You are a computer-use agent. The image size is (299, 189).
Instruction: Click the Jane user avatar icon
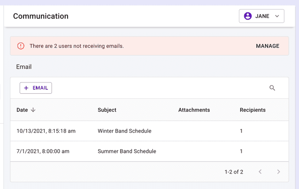(248, 16)
